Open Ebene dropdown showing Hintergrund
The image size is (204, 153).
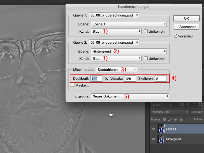129,51
